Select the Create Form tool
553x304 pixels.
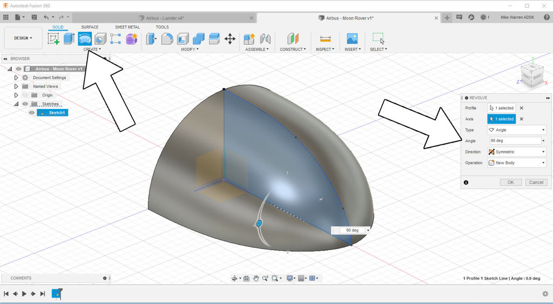pos(132,38)
